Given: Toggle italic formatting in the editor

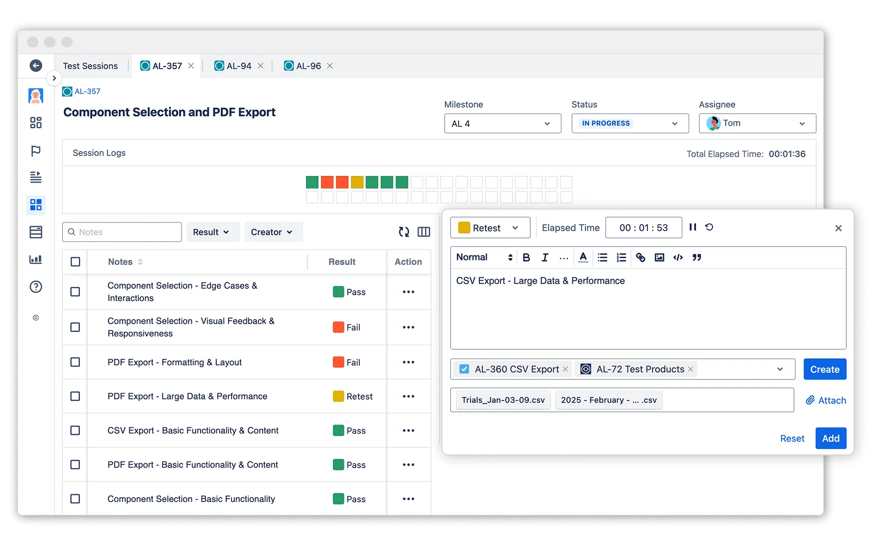Looking at the screenshot, I should point(544,257).
